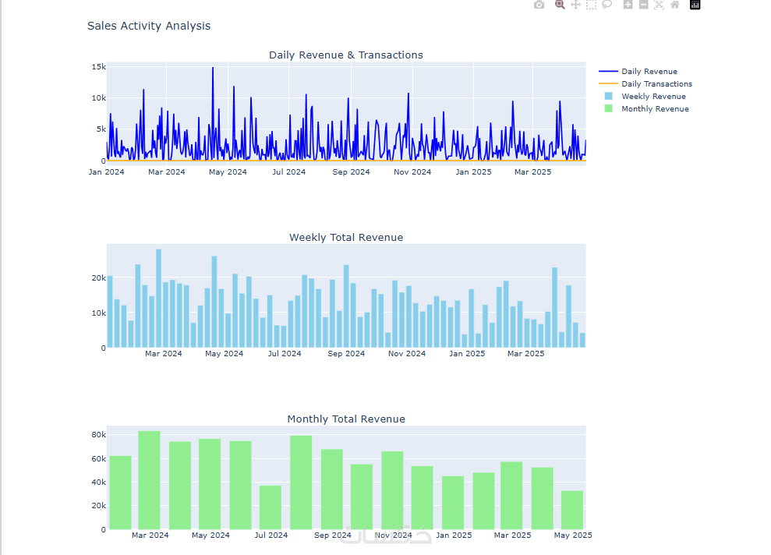Click the Autoscale axes icon
Image resolution: width=771 pixels, height=555 pixels.
(x=660, y=5)
